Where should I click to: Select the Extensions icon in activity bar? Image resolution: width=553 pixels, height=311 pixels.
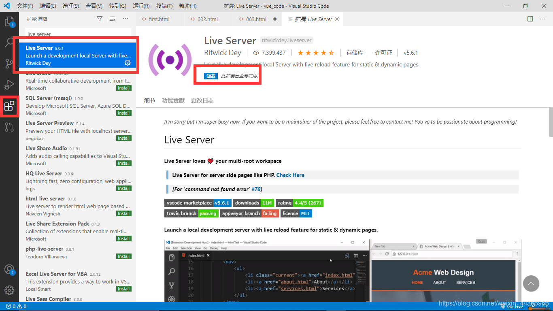pos(9,106)
